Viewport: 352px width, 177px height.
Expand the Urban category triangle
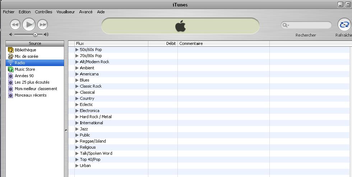click(x=77, y=166)
